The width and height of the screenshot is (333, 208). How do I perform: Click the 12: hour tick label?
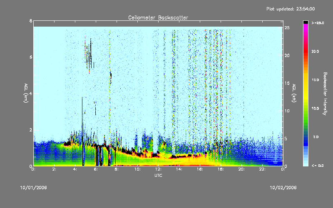158,169
